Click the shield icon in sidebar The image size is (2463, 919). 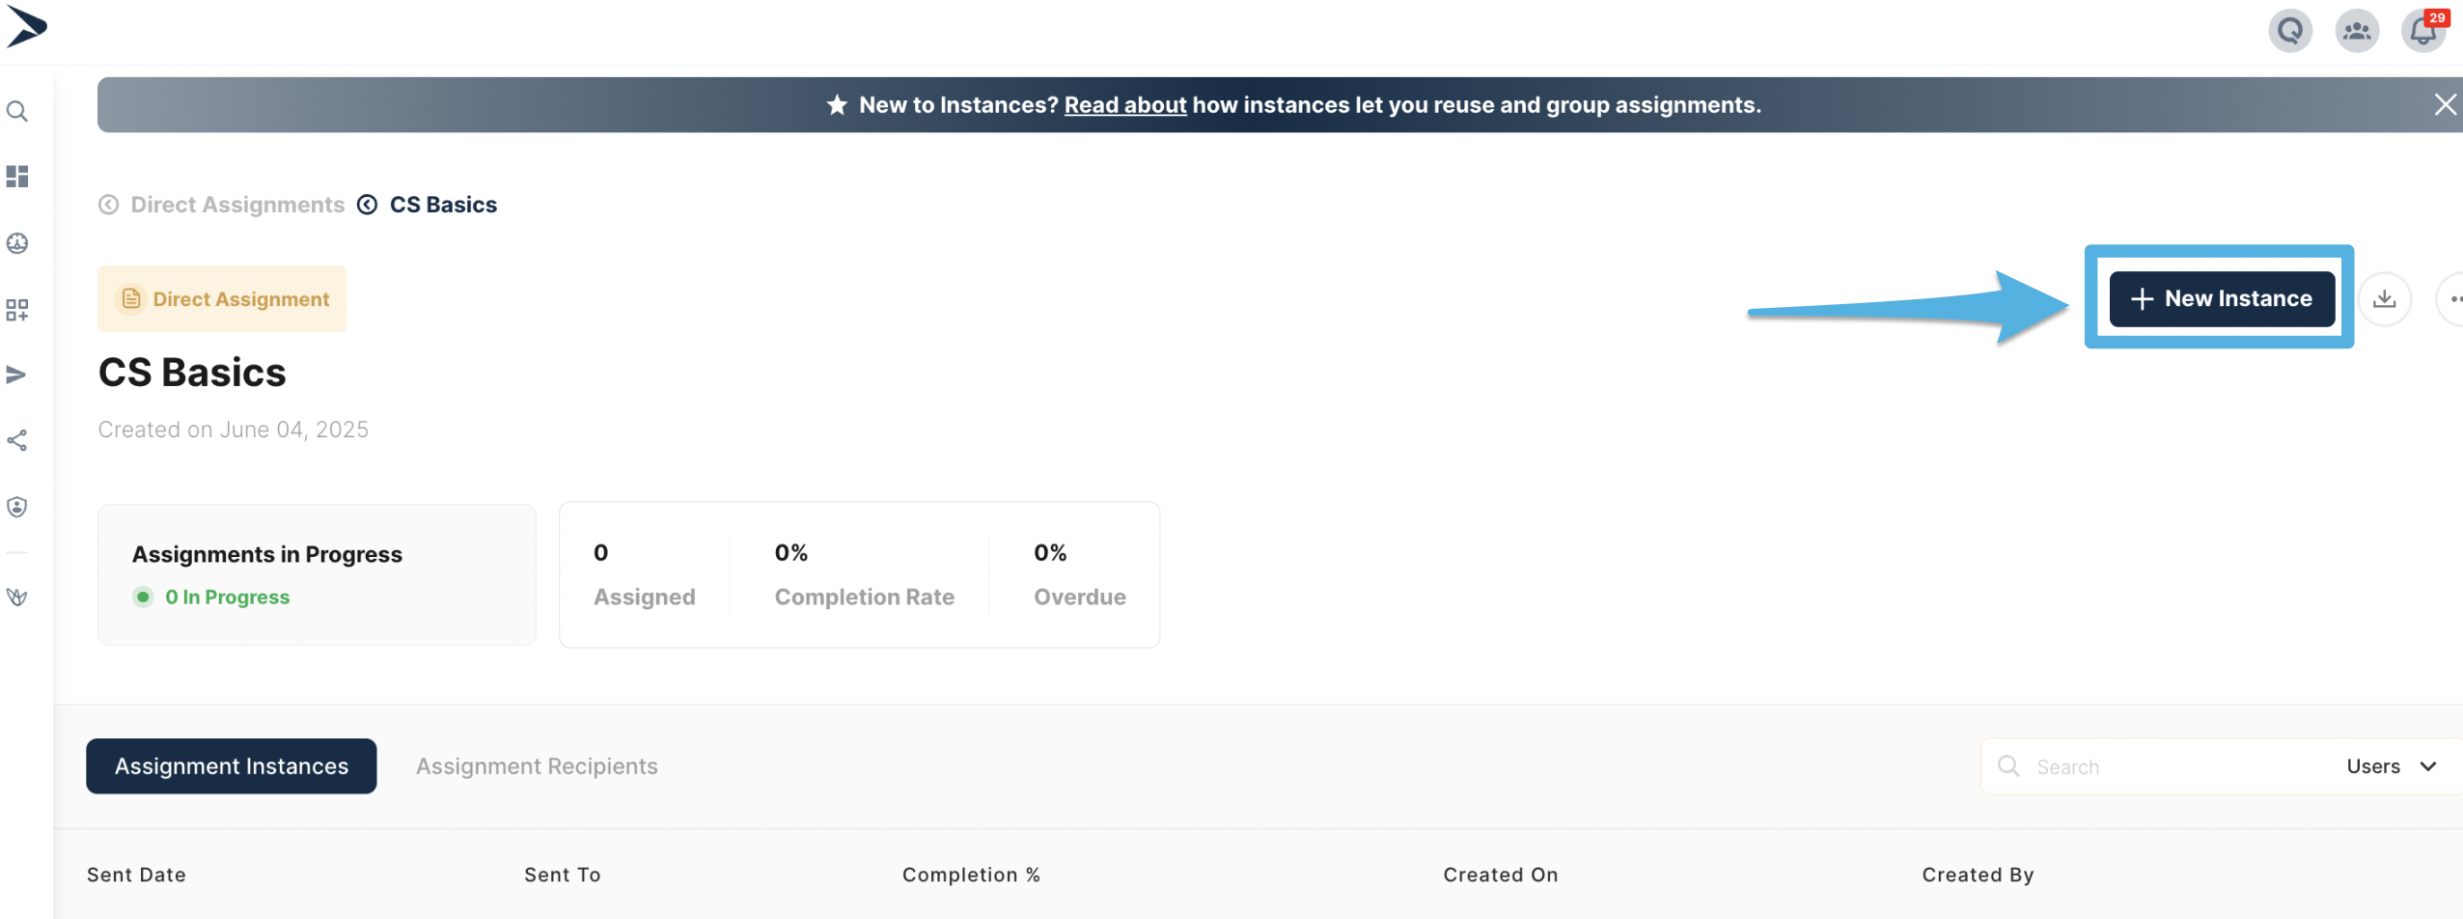coord(17,507)
